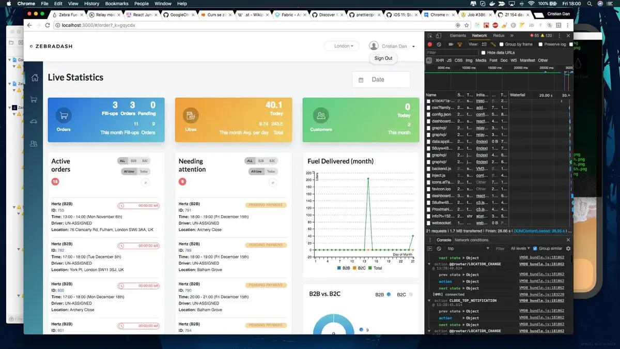Switch to the Redux tab in DevTools

point(499,36)
